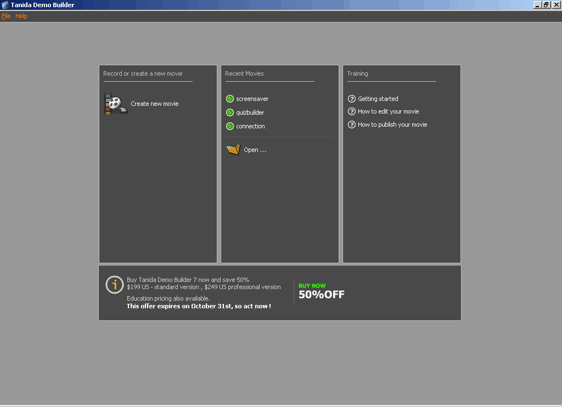The image size is (562, 407).
Task: Open the quizbuilder recent movie
Action: (250, 112)
